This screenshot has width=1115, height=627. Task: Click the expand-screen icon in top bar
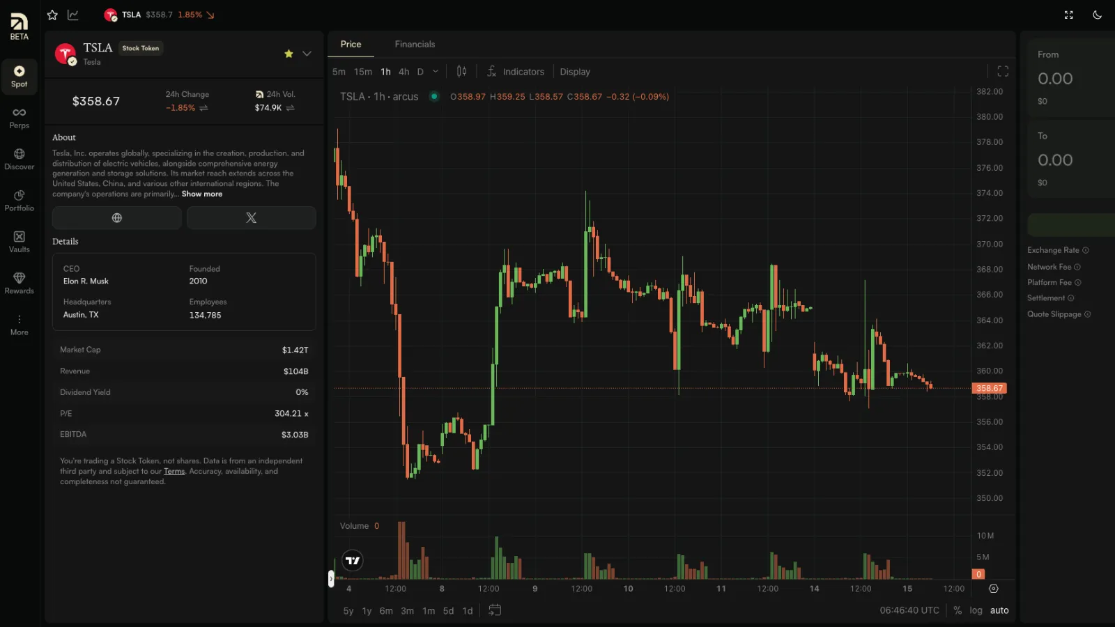pos(1068,15)
